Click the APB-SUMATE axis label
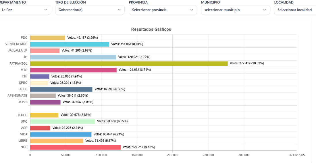Screen dimensions: 316x163 coord(17,96)
